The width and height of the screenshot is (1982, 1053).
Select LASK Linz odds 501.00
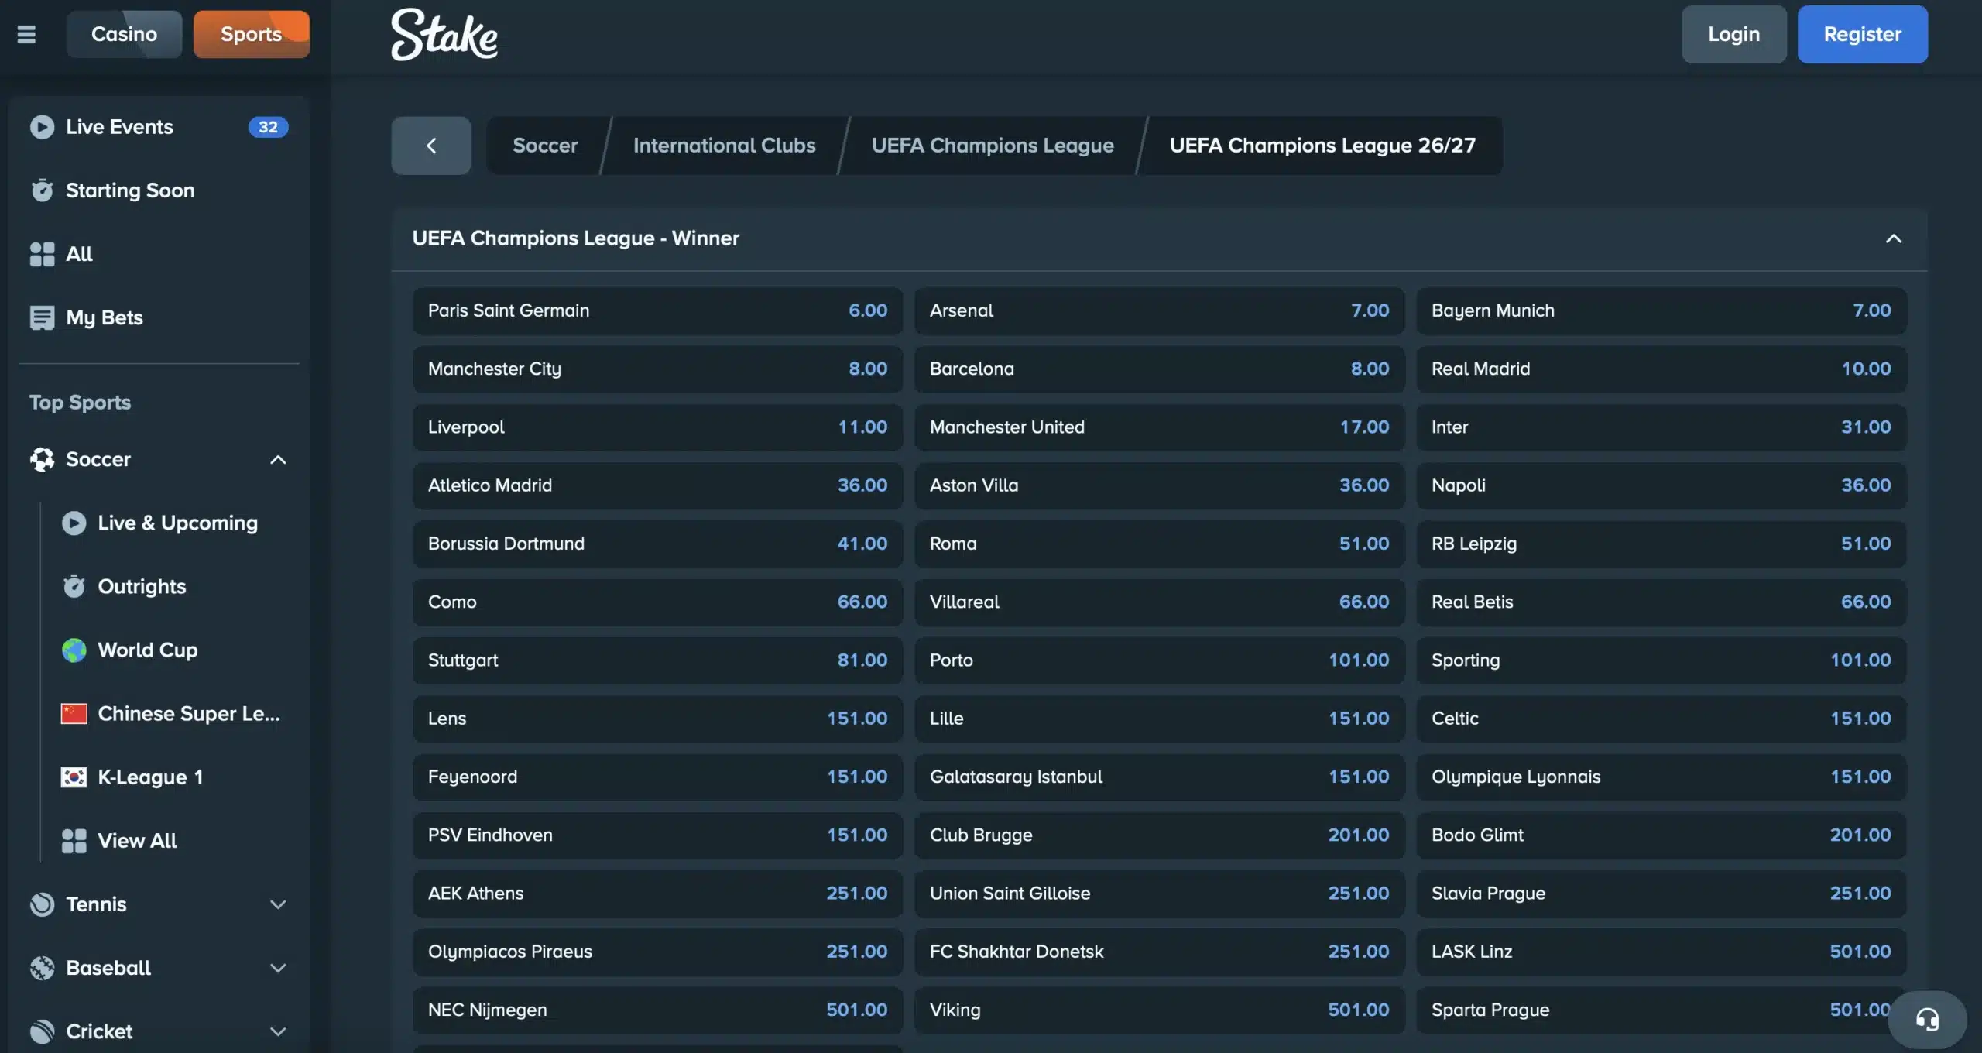pos(1661,952)
